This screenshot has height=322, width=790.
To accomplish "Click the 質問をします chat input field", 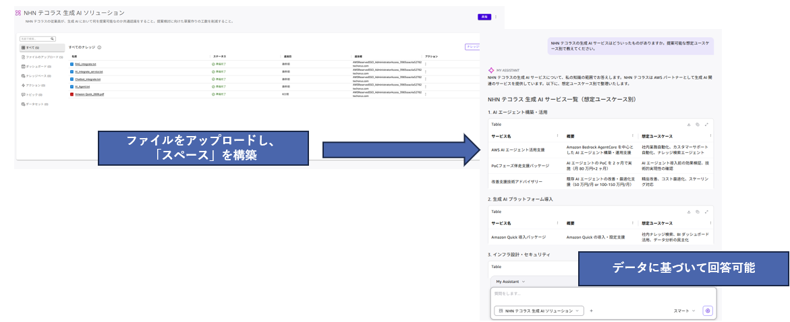I will pyautogui.click(x=603, y=293).
